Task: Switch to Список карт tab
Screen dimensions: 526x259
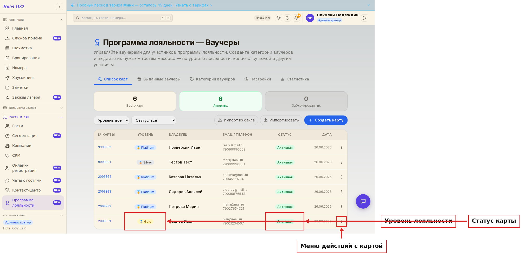Action: click(113, 79)
